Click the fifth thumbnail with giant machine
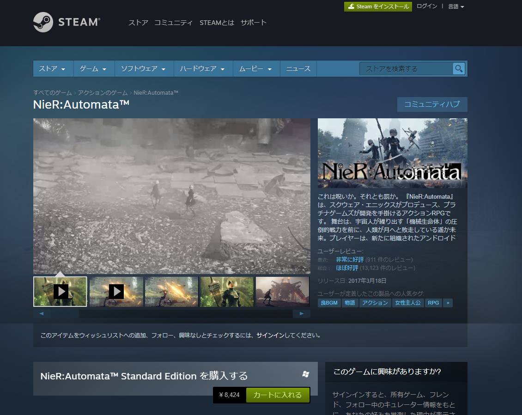The width and height of the screenshot is (522, 415). 283,292
